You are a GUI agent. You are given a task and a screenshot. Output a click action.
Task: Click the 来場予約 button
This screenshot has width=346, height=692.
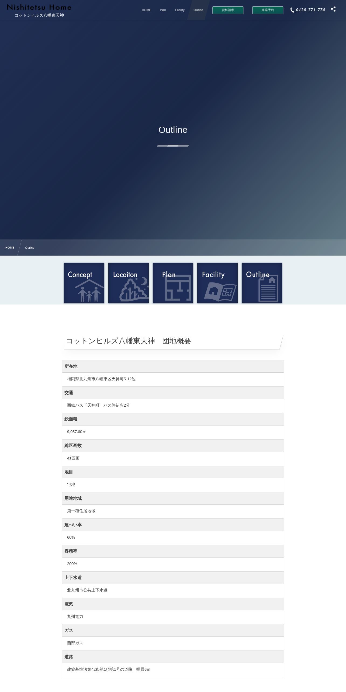[x=268, y=10]
